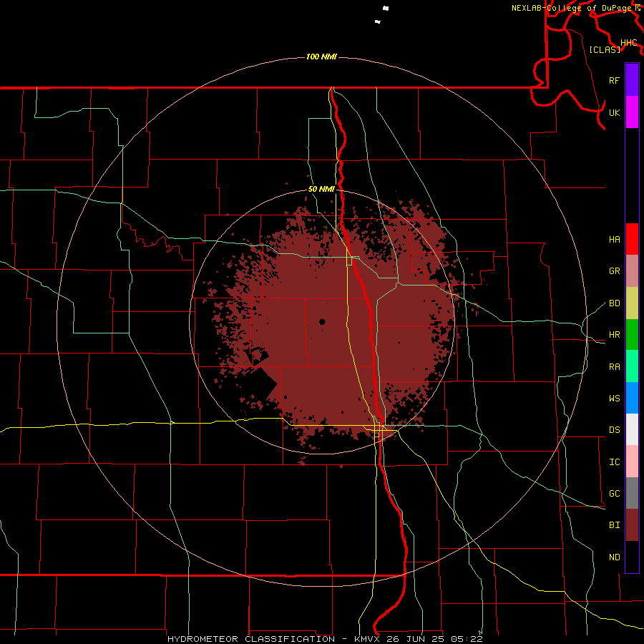
Task: Click the DS white legend swatch
Action: click(x=632, y=429)
